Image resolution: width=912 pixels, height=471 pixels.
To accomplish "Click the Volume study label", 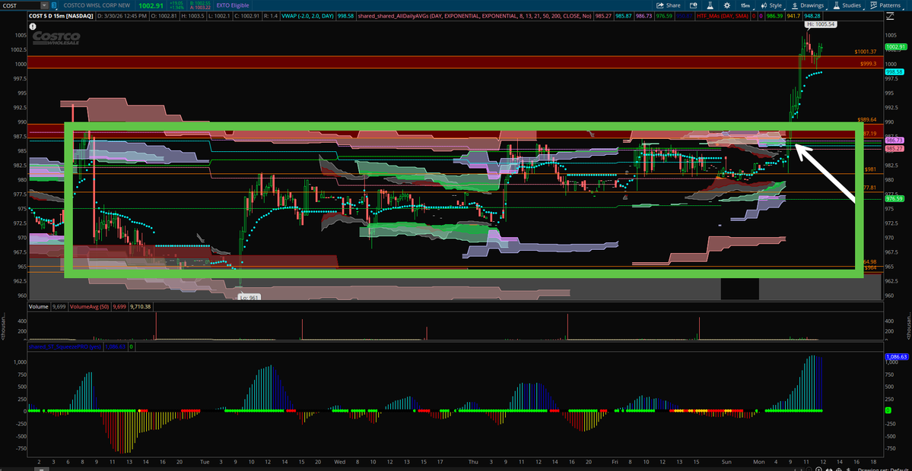I will 38,305.
